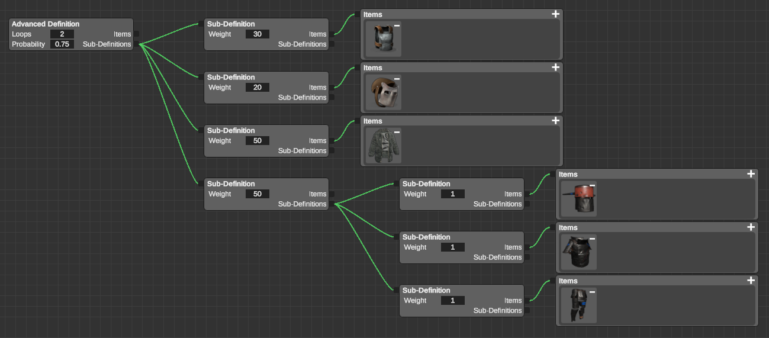This screenshot has height=338, width=769.
Task: Select the Sub-Definition node with weight 20
Action: click(231, 78)
